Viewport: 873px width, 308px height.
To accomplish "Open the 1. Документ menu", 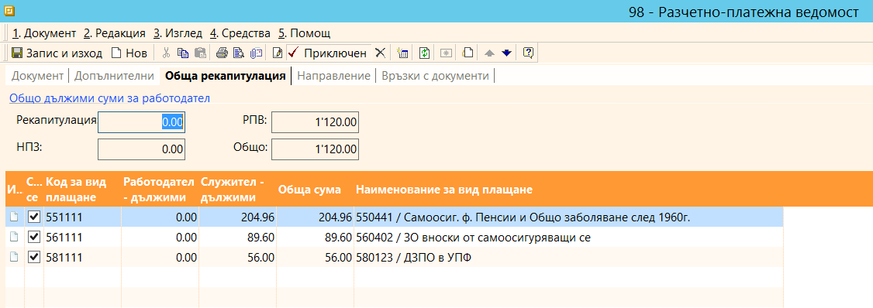I will click(44, 33).
